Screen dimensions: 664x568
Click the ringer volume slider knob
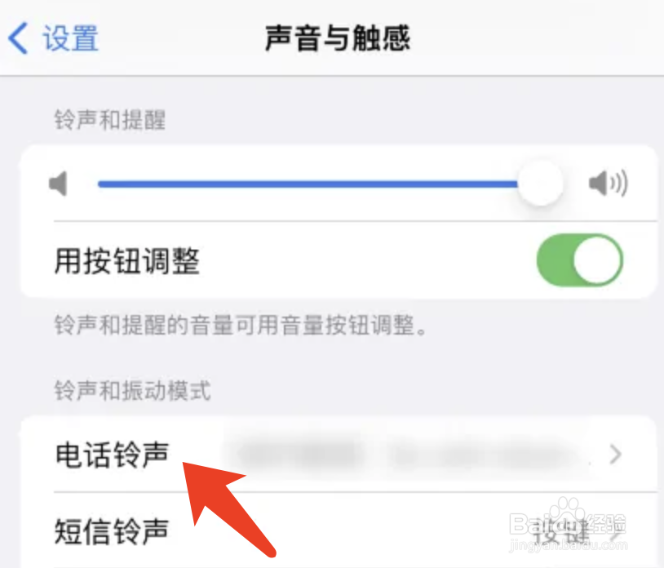pyautogui.click(x=540, y=184)
